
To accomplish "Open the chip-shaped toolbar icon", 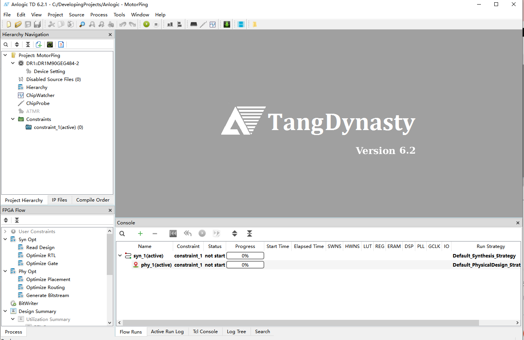I will click(x=194, y=24).
